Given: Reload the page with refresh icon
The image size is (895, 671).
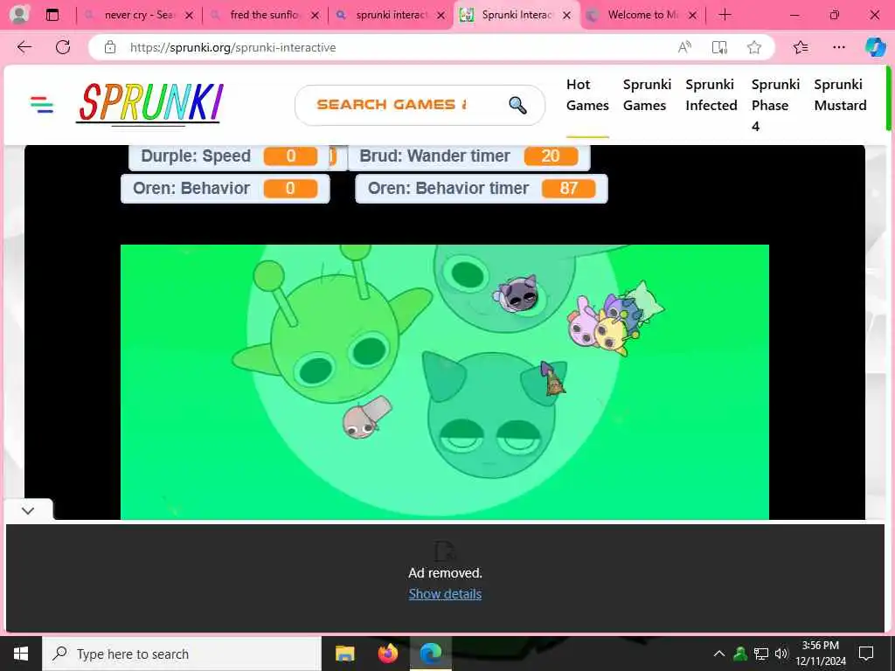Looking at the screenshot, I should coord(63,47).
